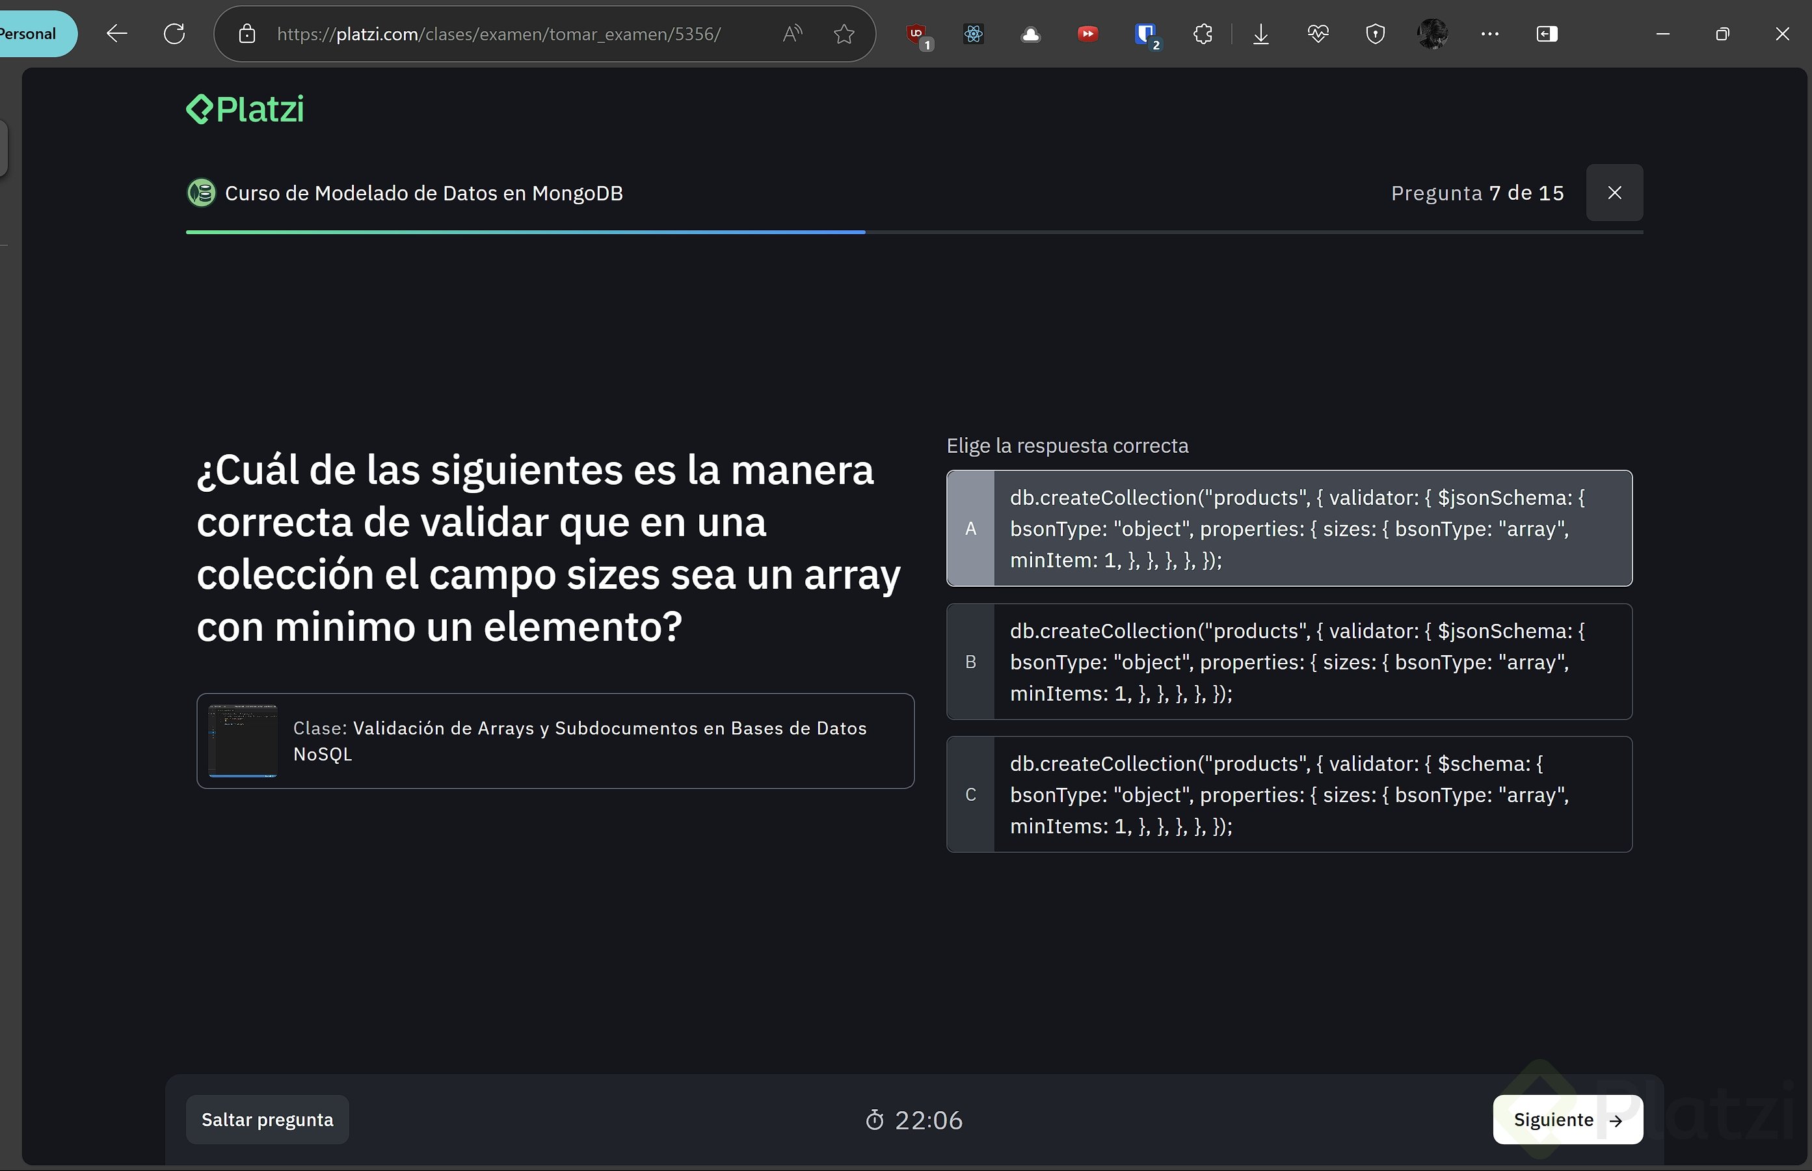Click the browser back arrow
This screenshot has width=1812, height=1171.
point(116,33)
